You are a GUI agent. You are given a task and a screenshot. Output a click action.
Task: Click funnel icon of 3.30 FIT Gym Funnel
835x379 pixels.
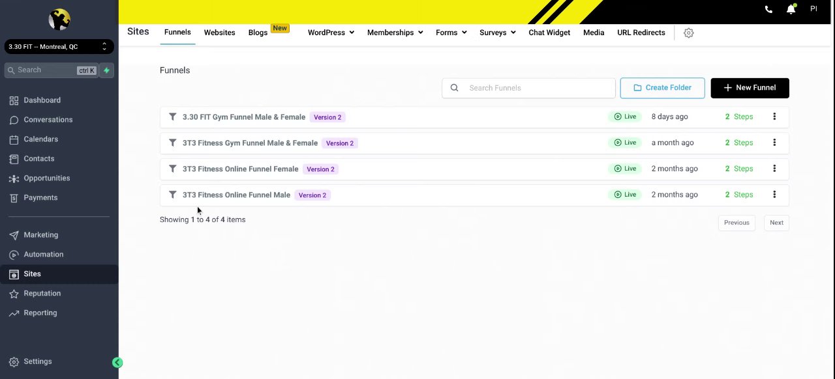coord(172,117)
